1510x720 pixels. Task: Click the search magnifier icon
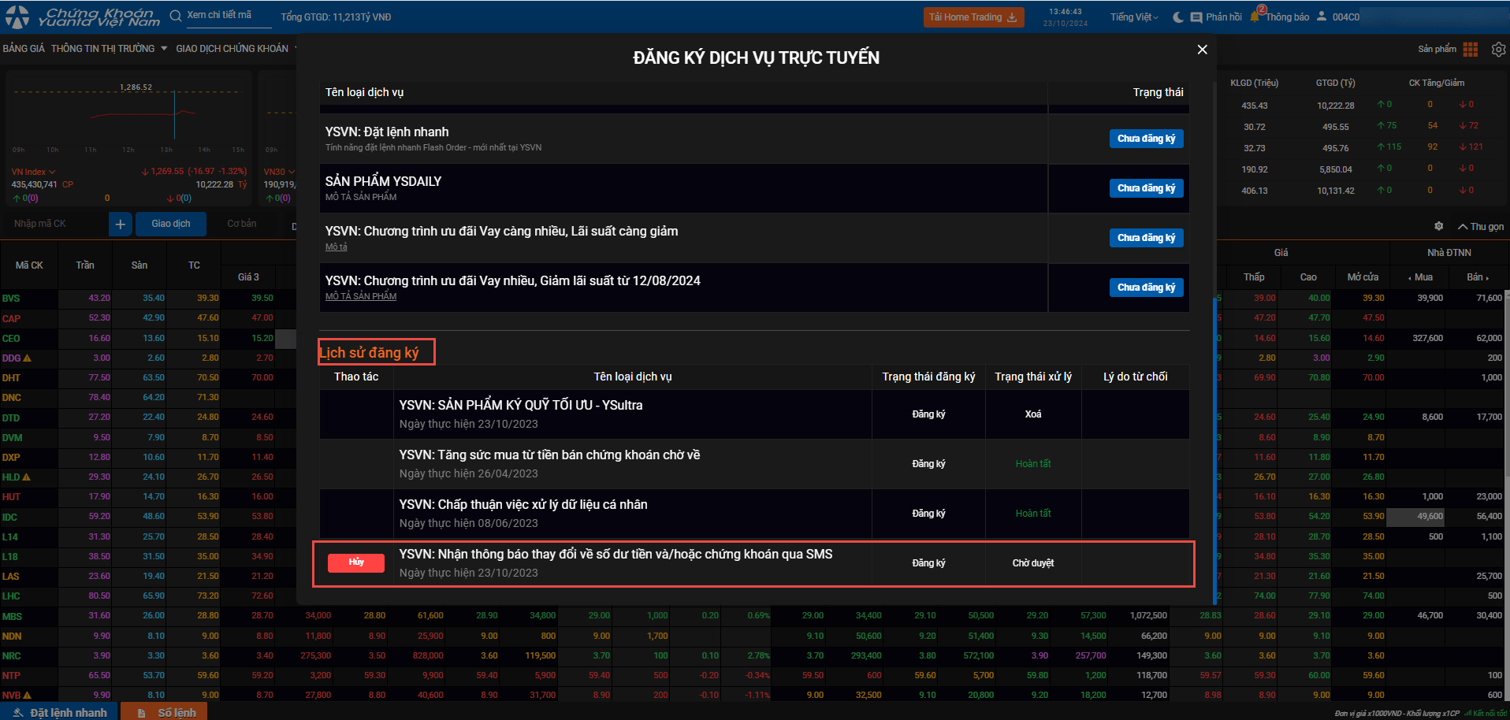click(x=176, y=16)
